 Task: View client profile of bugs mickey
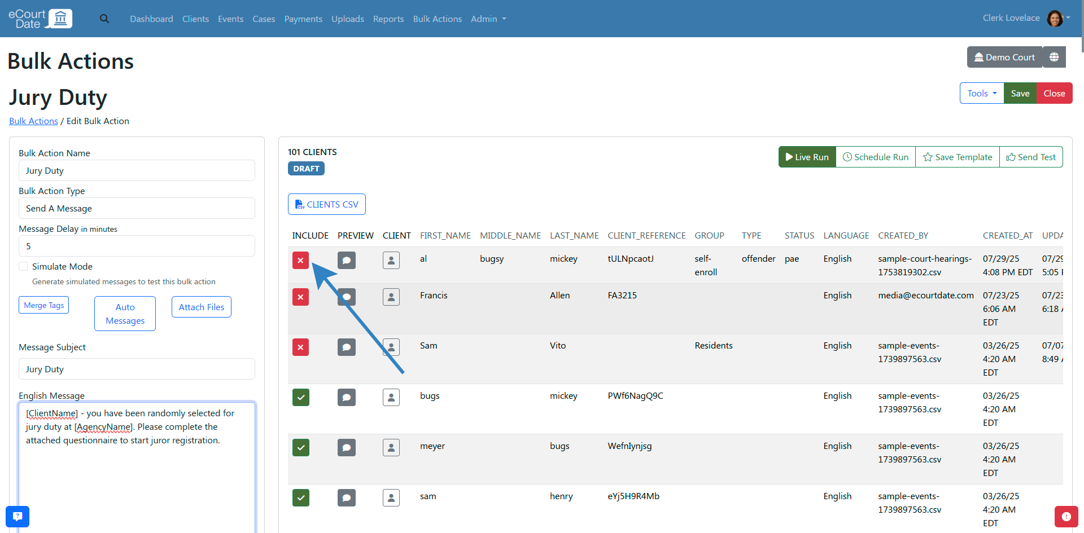pyautogui.click(x=391, y=397)
